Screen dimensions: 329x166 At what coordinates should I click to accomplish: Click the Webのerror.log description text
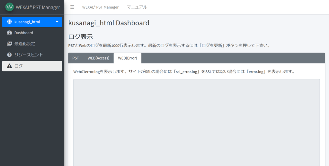(184, 71)
